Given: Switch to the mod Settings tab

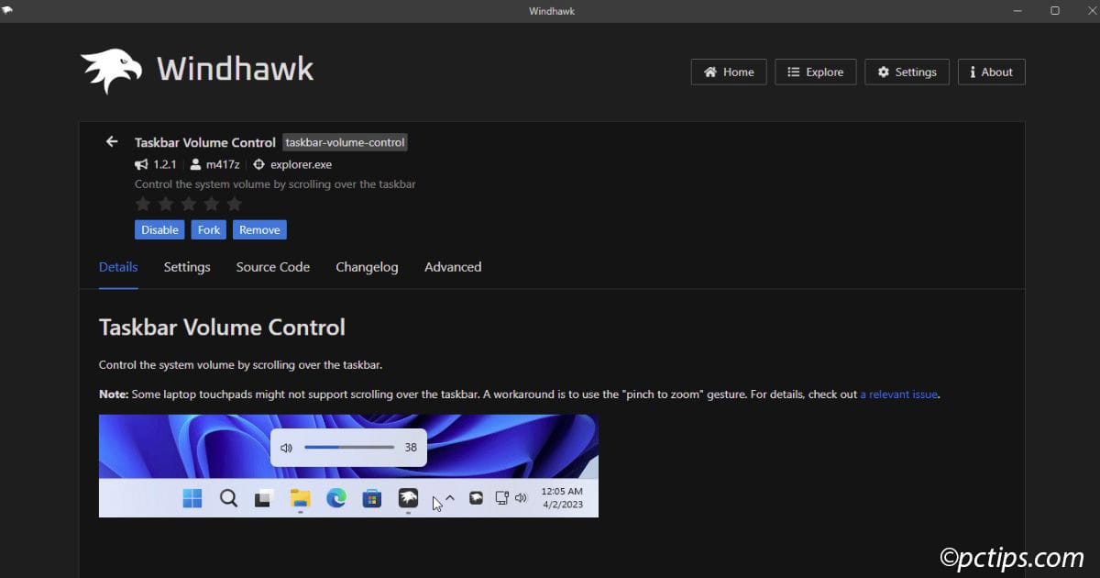Looking at the screenshot, I should (187, 267).
